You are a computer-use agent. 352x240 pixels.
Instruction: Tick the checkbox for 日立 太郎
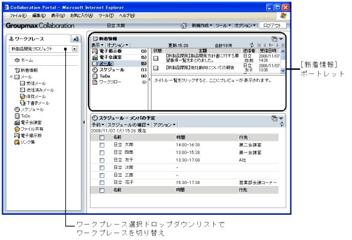coord(102,145)
